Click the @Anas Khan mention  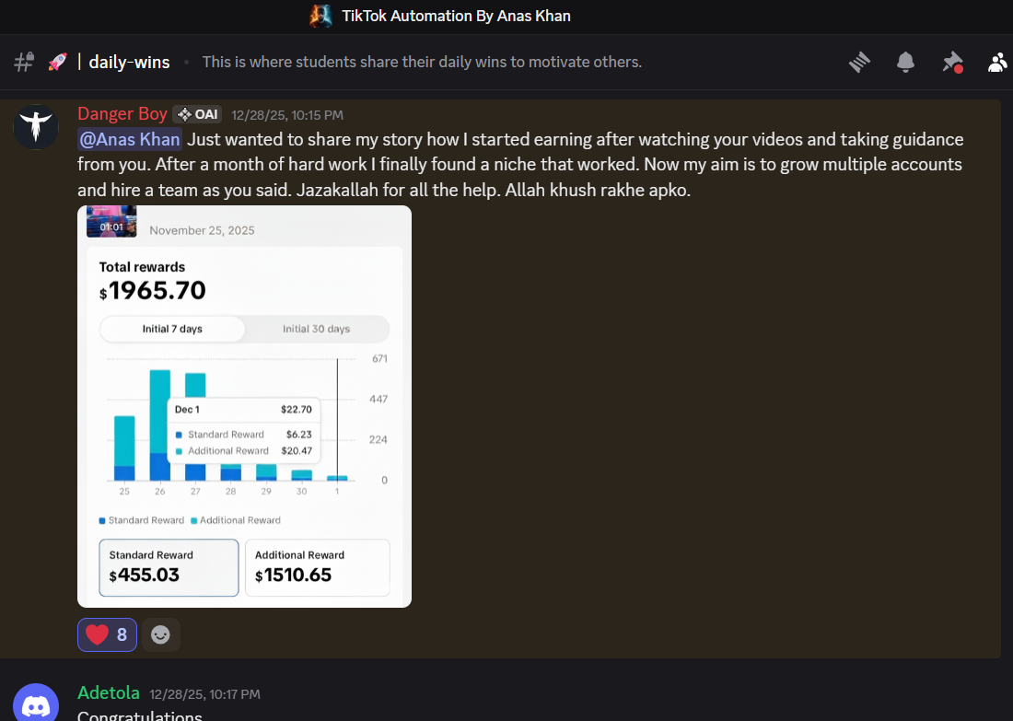click(x=129, y=140)
